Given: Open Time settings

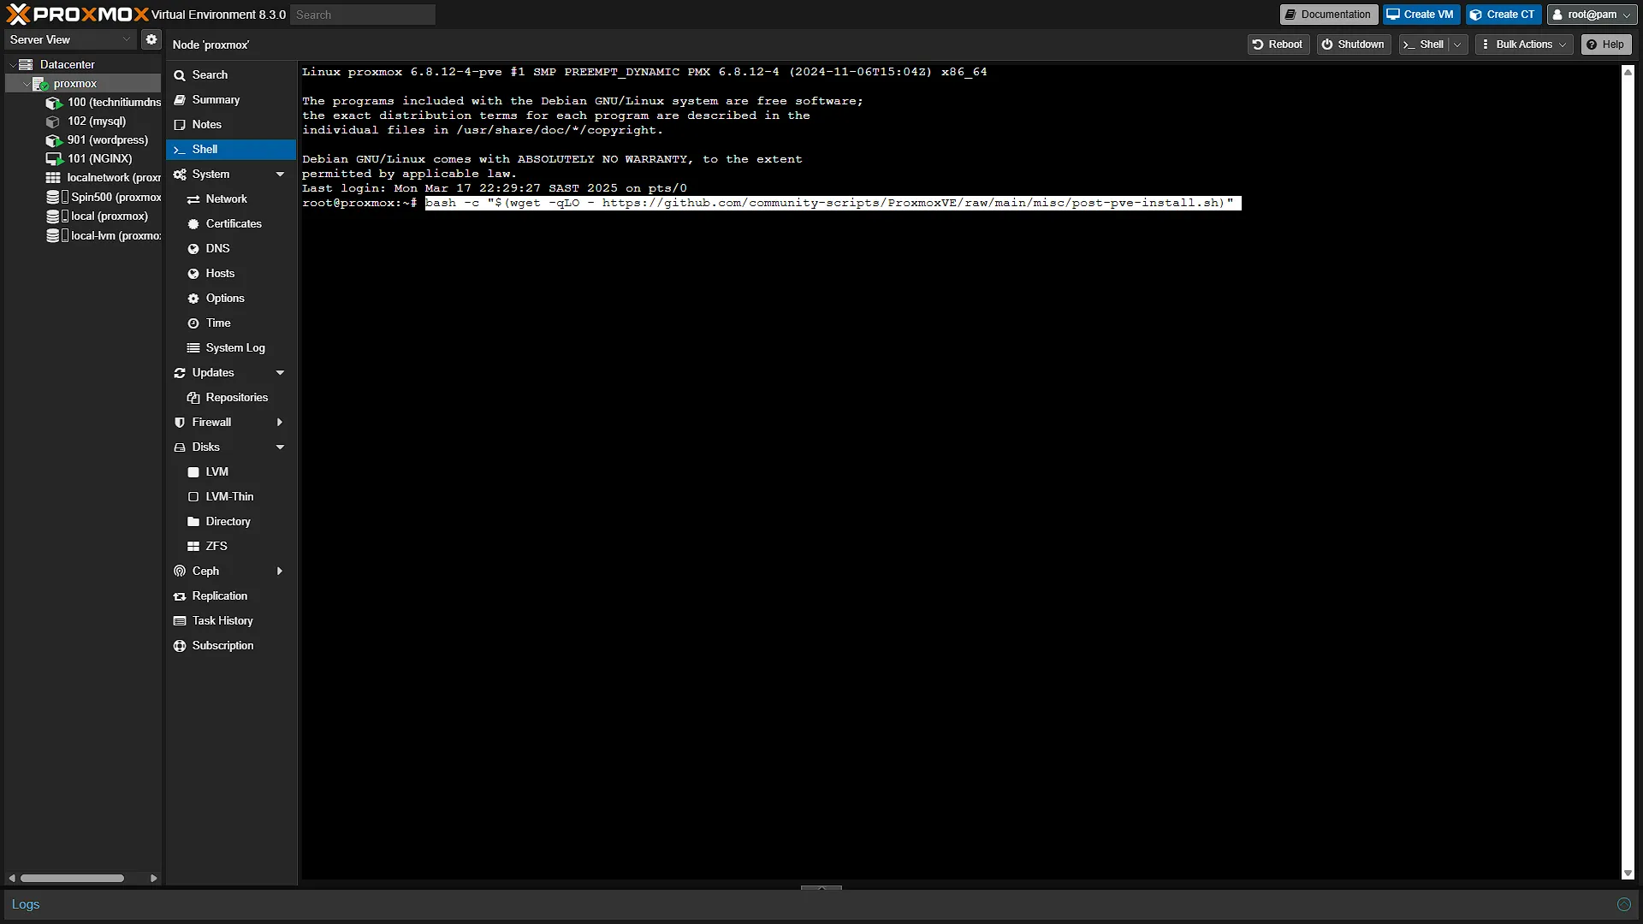Looking at the screenshot, I should (x=231, y=323).
